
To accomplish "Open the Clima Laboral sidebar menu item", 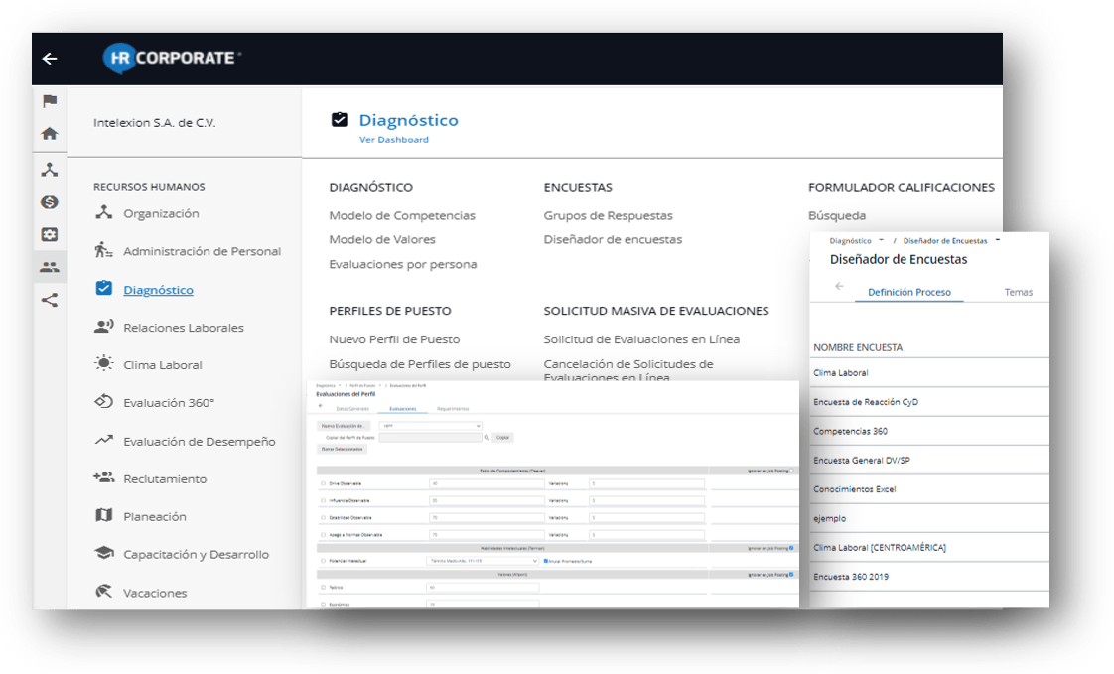I will tap(162, 365).
